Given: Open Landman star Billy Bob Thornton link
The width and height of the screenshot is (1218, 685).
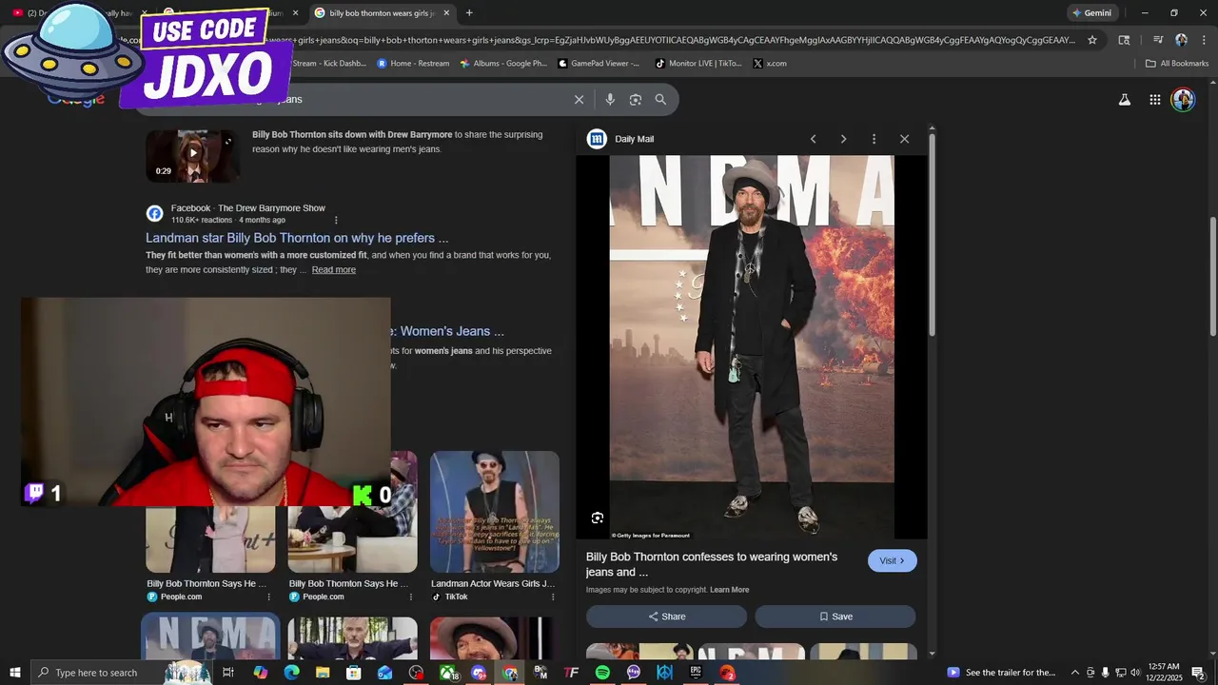Looking at the screenshot, I should [297, 238].
